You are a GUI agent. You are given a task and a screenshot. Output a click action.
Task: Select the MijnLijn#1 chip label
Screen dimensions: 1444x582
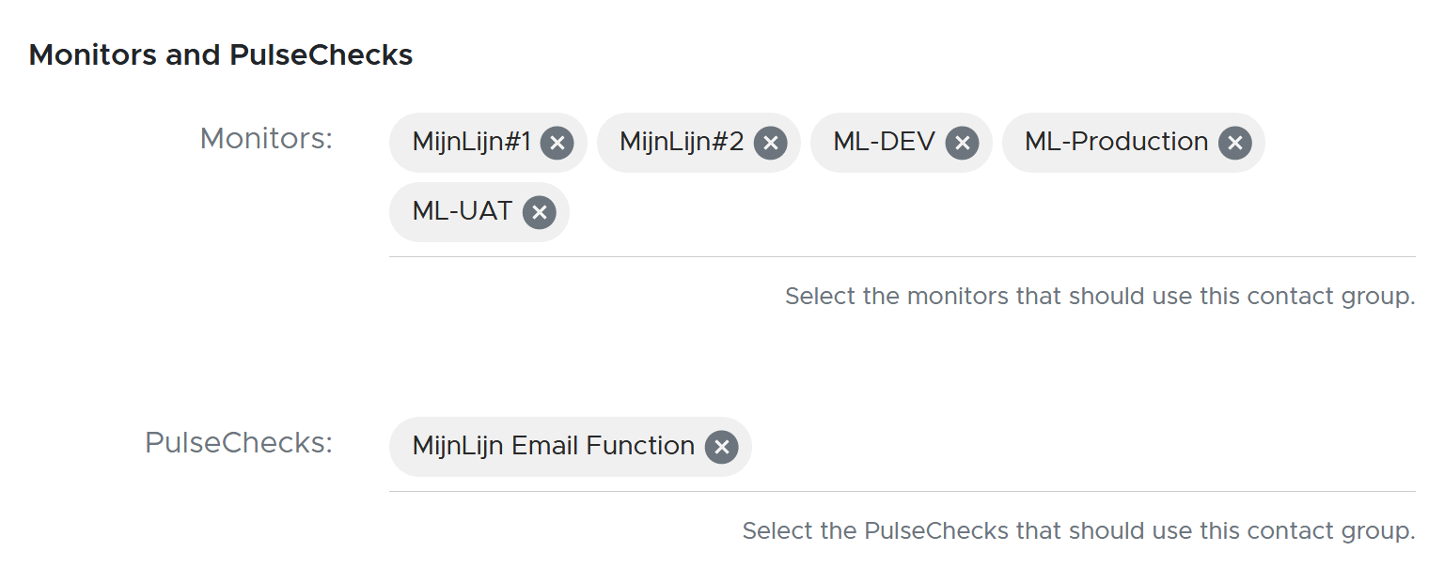(471, 142)
